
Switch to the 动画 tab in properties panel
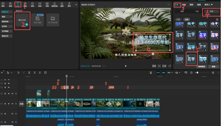click(184, 5)
